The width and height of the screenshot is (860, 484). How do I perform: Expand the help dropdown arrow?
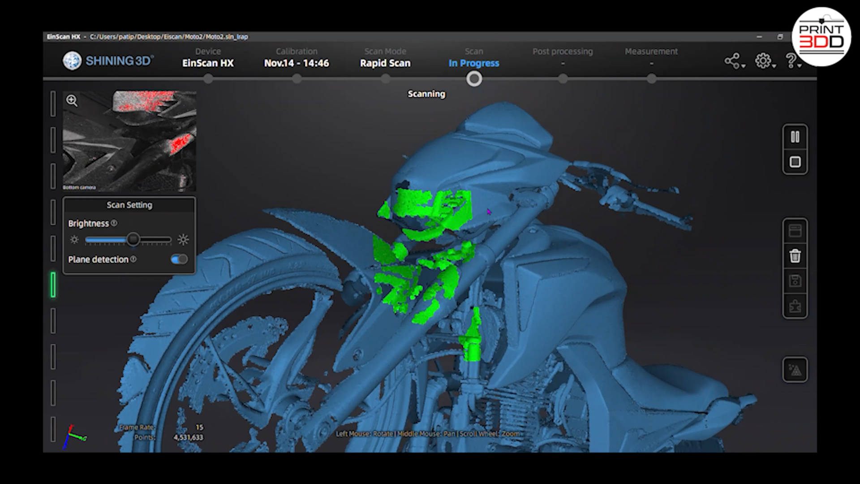800,66
